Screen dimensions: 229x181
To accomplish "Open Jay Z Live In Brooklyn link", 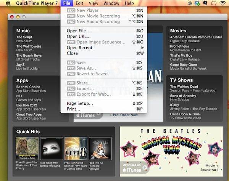I will point(28,67).
